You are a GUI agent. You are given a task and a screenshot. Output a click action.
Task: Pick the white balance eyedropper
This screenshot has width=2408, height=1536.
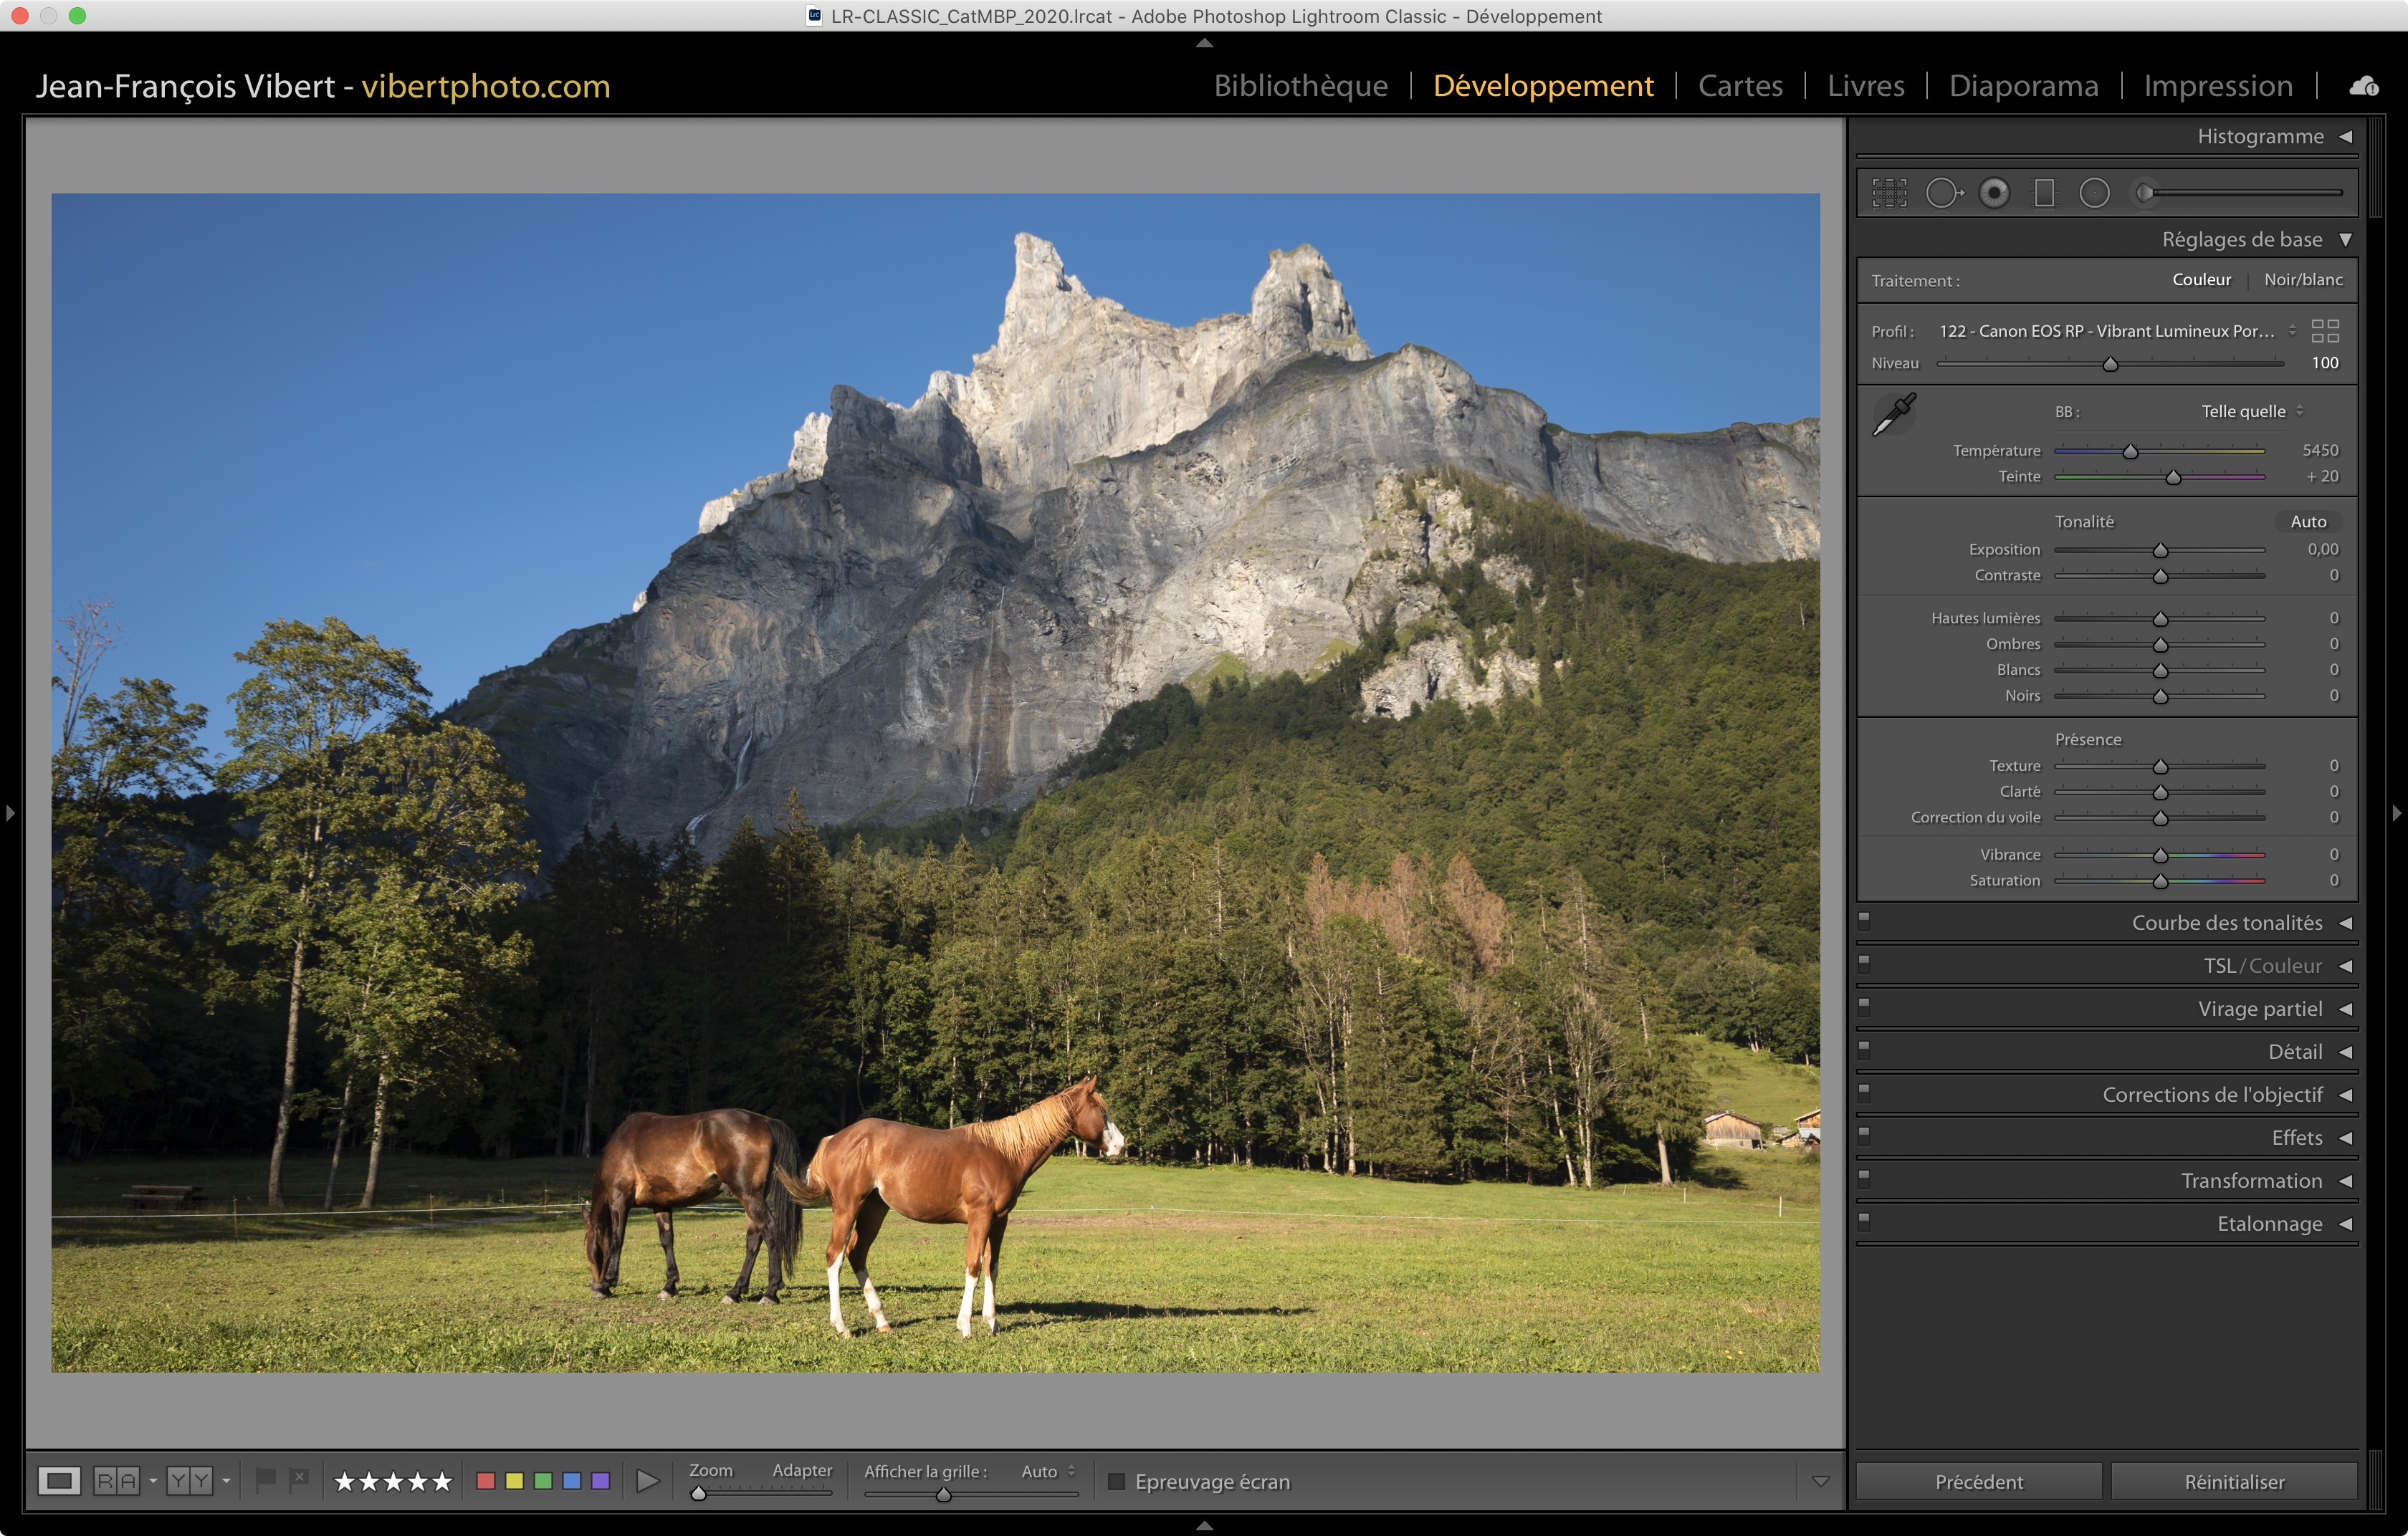(1893, 413)
